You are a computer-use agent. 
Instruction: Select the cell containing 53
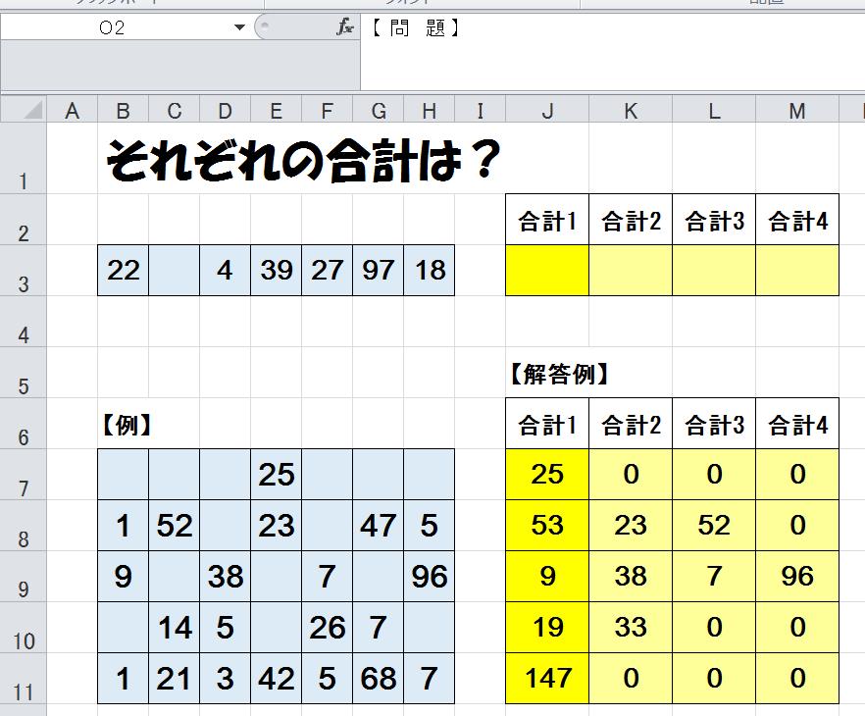click(547, 526)
